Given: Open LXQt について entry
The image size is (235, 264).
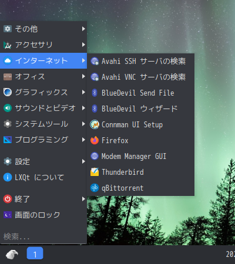Looking at the screenshot, I should click(43, 177).
